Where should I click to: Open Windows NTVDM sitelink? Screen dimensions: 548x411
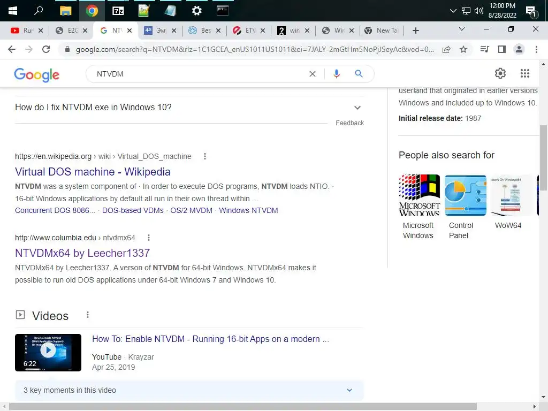click(x=248, y=210)
